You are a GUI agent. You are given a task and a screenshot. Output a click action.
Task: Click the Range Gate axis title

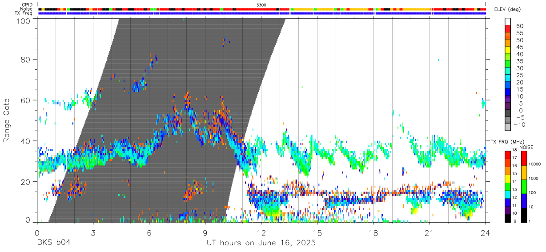7,120
